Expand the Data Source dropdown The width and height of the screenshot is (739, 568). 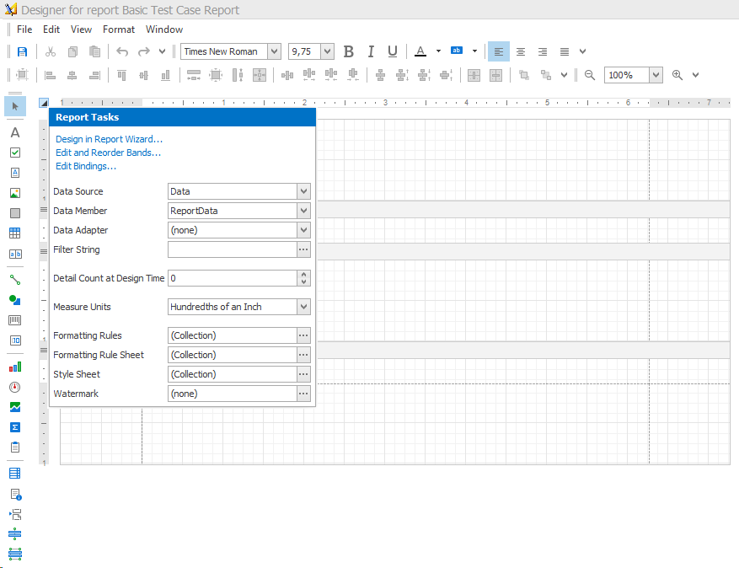(303, 191)
